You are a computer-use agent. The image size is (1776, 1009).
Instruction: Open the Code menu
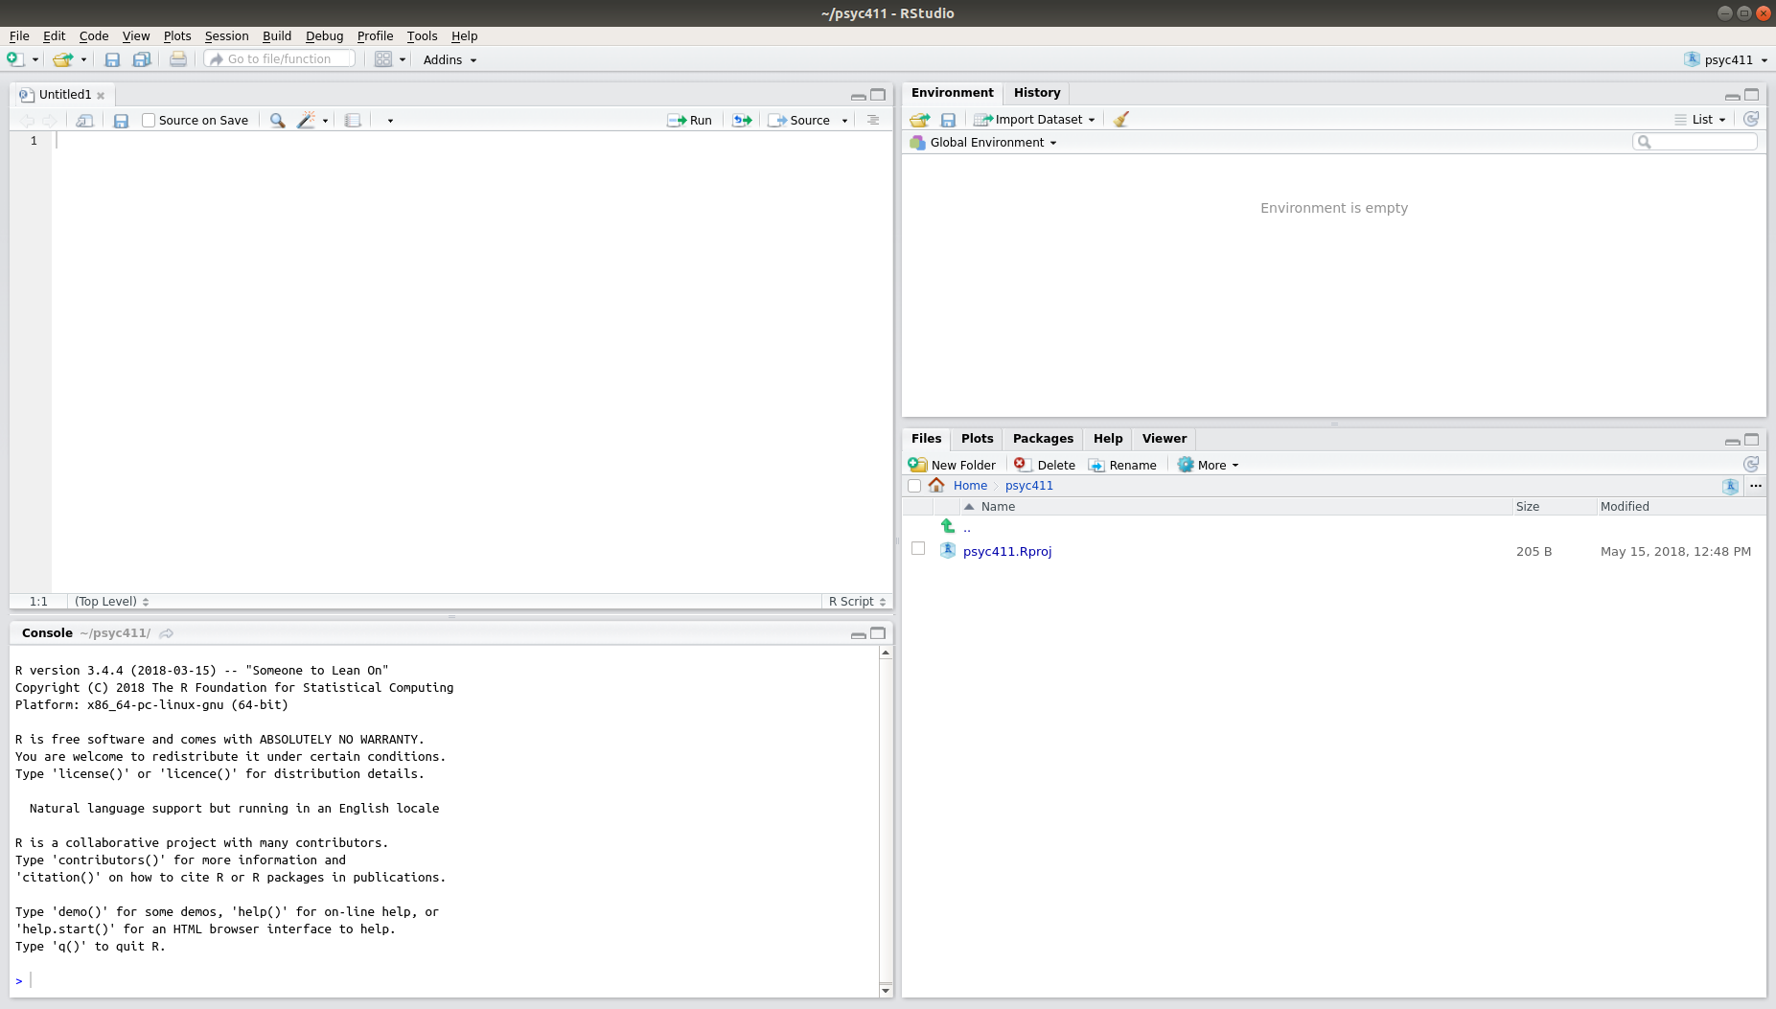(x=94, y=36)
